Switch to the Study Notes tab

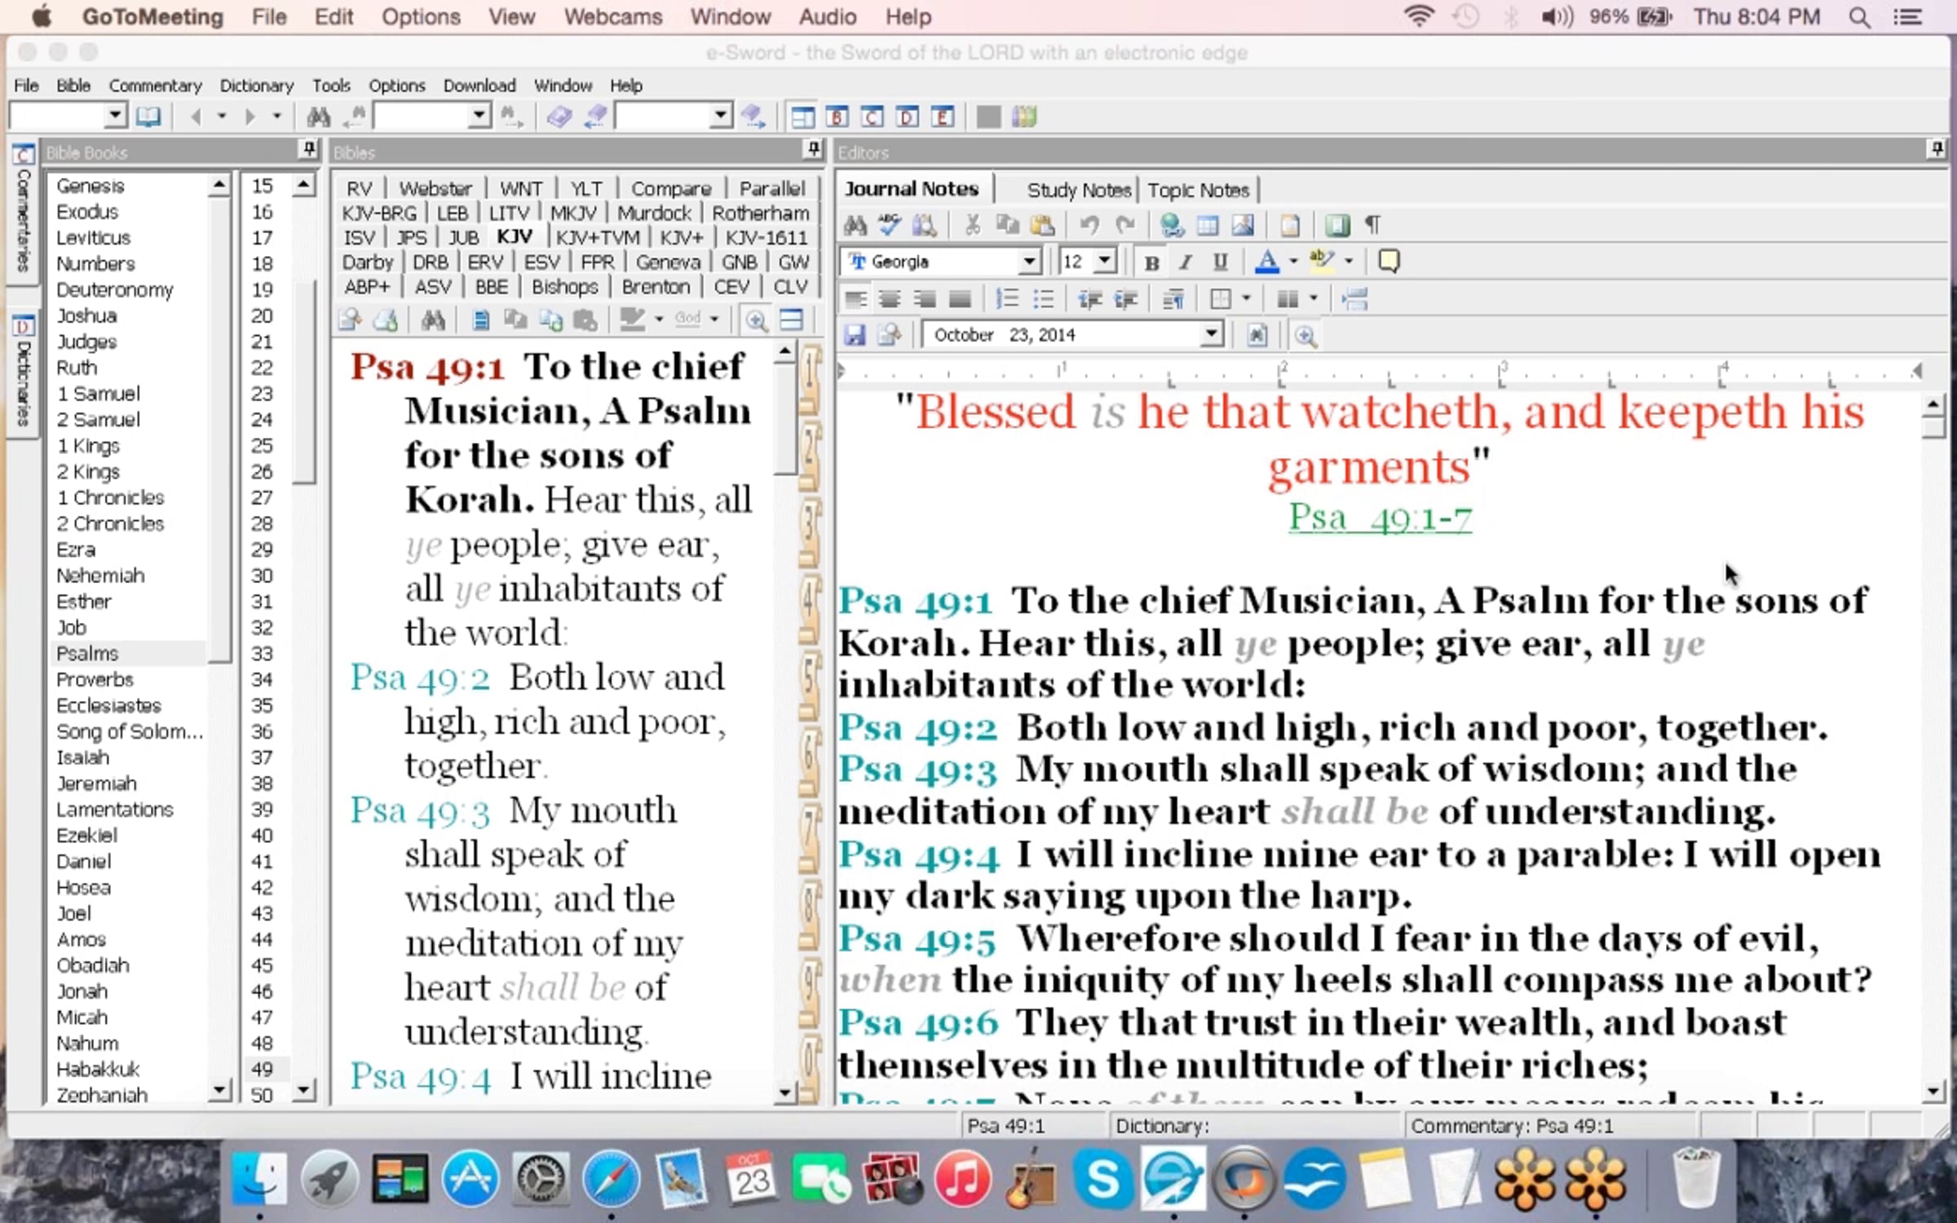pos(1078,190)
